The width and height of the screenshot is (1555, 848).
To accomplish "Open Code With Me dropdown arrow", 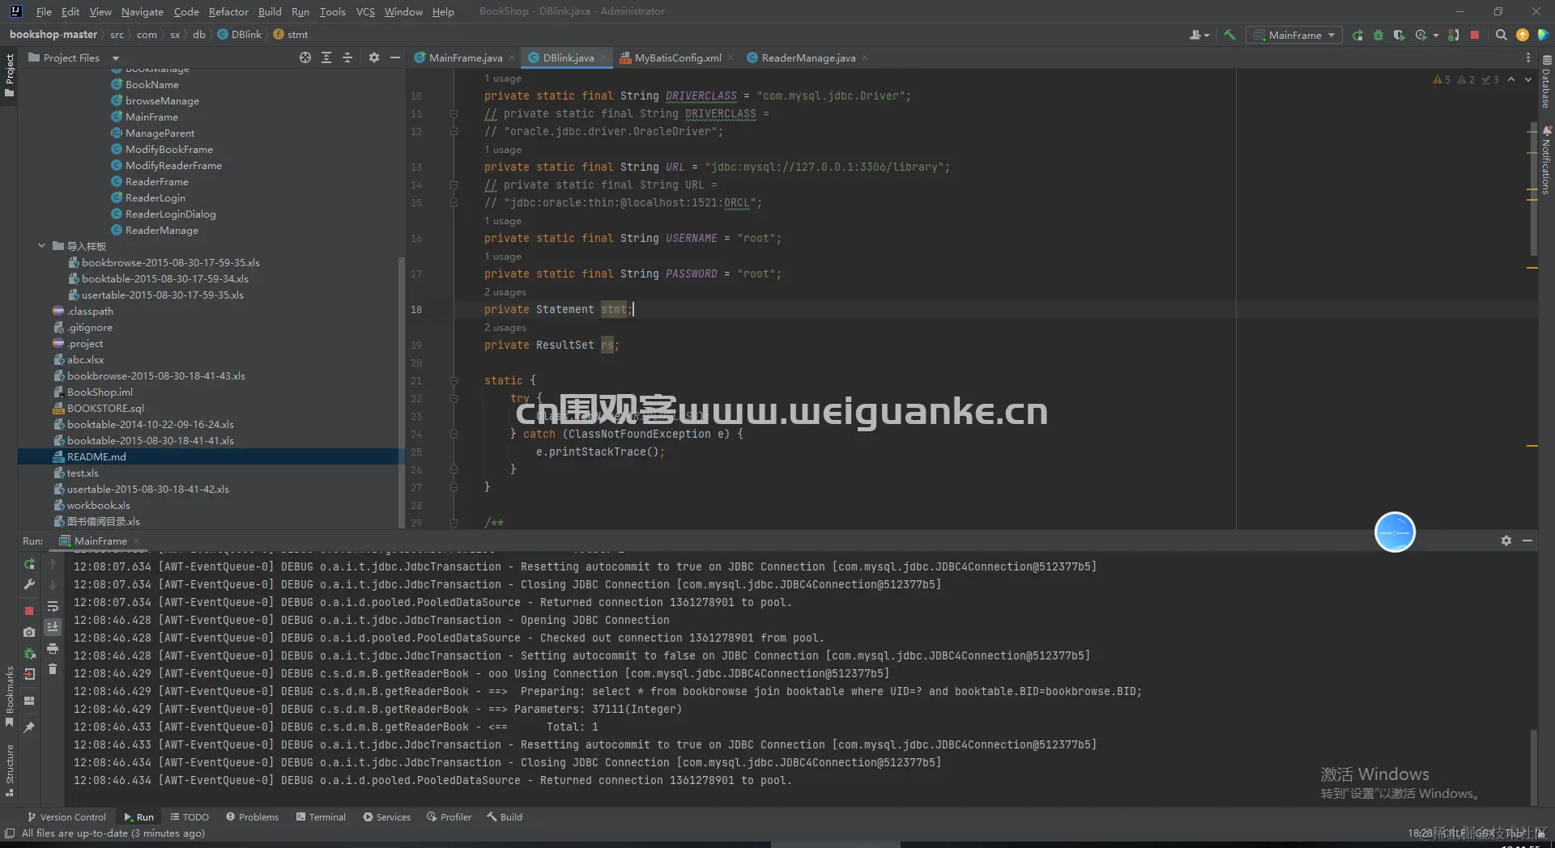I will 1207,35.
